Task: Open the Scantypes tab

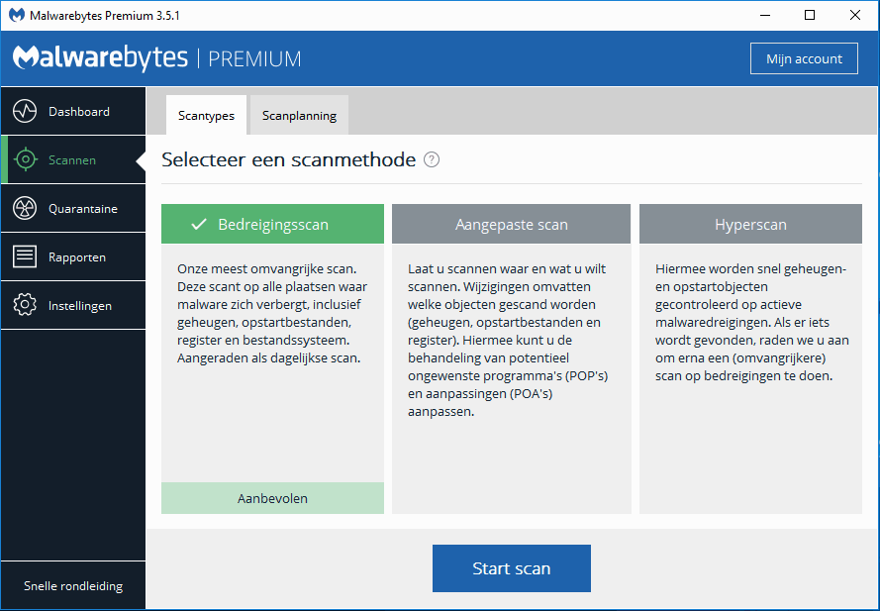Action: tap(206, 116)
